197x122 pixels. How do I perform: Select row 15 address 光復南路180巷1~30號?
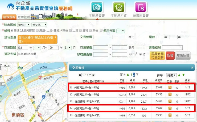pos(87,115)
